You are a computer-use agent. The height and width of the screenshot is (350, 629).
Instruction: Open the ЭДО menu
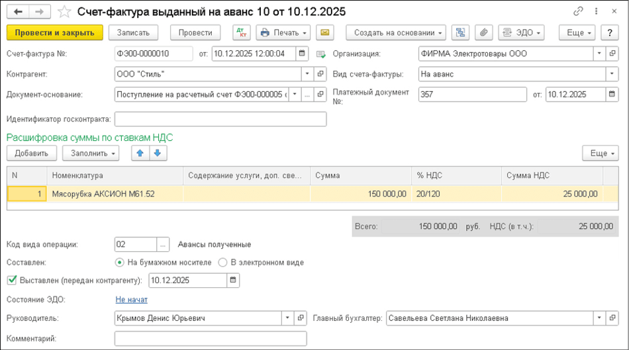521,32
